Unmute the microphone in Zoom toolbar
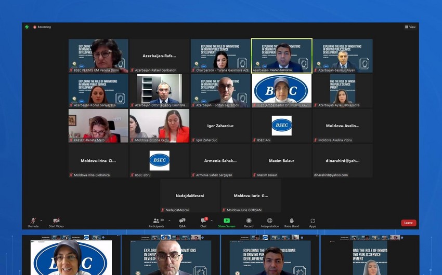 pyautogui.click(x=33, y=221)
